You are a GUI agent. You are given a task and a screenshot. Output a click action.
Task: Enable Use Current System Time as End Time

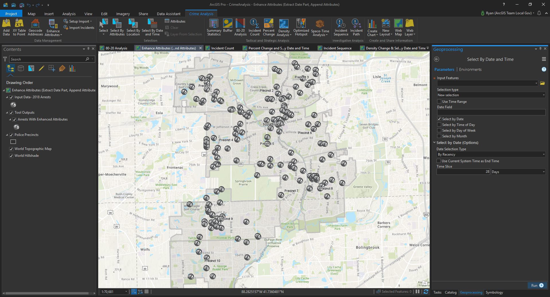[439, 161]
